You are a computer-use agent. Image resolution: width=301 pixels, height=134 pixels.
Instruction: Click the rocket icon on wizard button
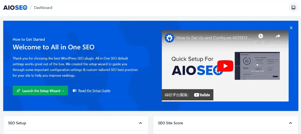click(19, 91)
